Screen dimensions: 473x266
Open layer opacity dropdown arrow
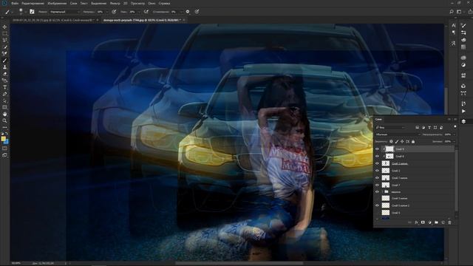click(x=455, y=134)
